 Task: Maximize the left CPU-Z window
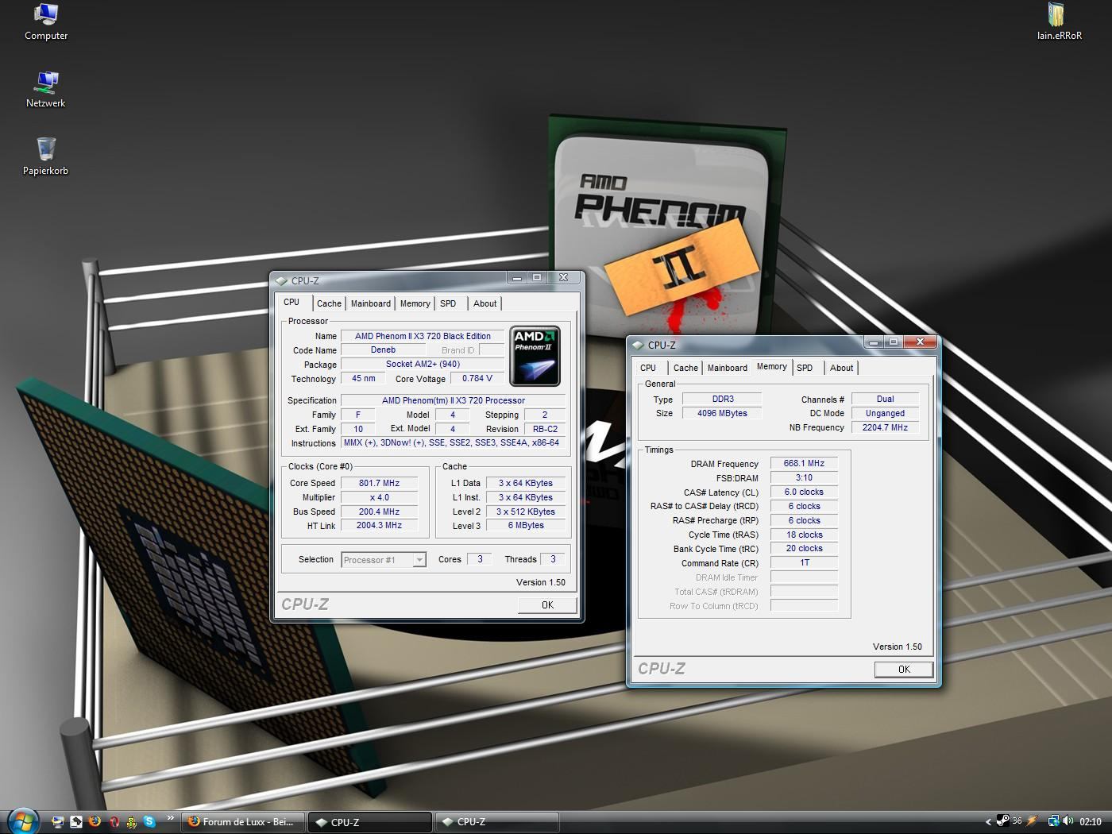click(x=537, y=278)
